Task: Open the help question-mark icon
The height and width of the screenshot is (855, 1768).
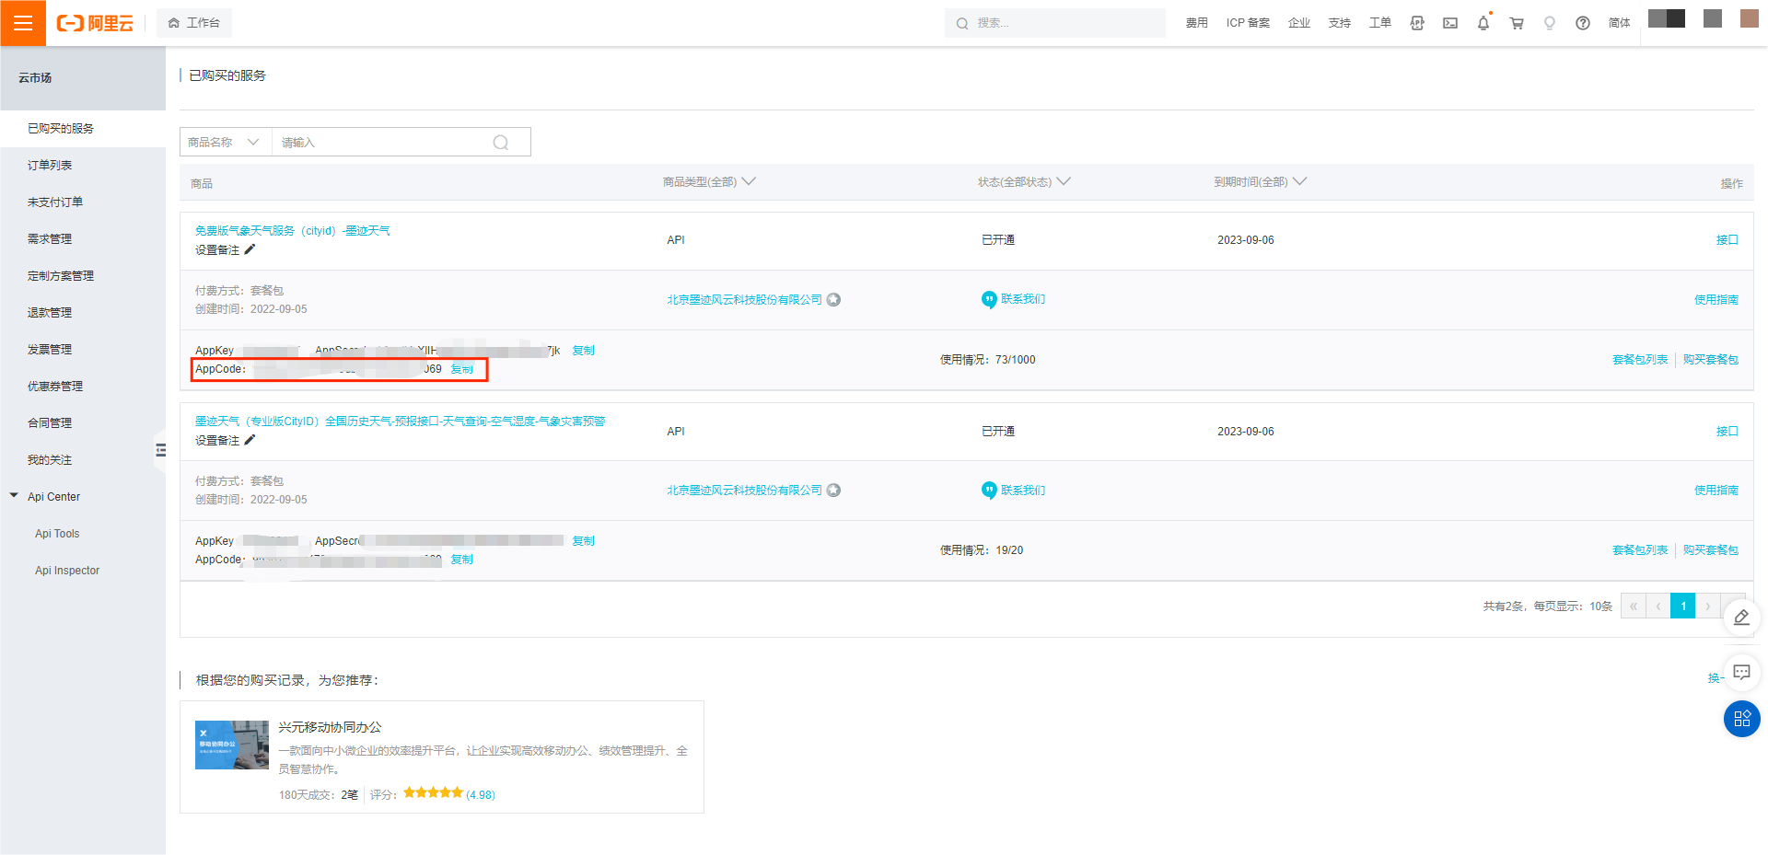Action: [x=1583, y=23]
